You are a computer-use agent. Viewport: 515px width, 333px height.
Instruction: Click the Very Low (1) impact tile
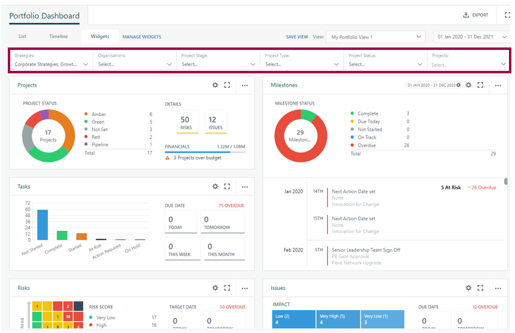pos(383,319)
